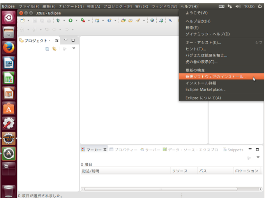Open the Trash dock icon
This screenshot has height=198, width=265.
coord(9,191)
